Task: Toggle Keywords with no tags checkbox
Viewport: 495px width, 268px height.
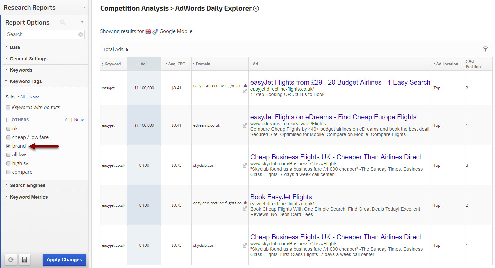Action: click(8, 107)
